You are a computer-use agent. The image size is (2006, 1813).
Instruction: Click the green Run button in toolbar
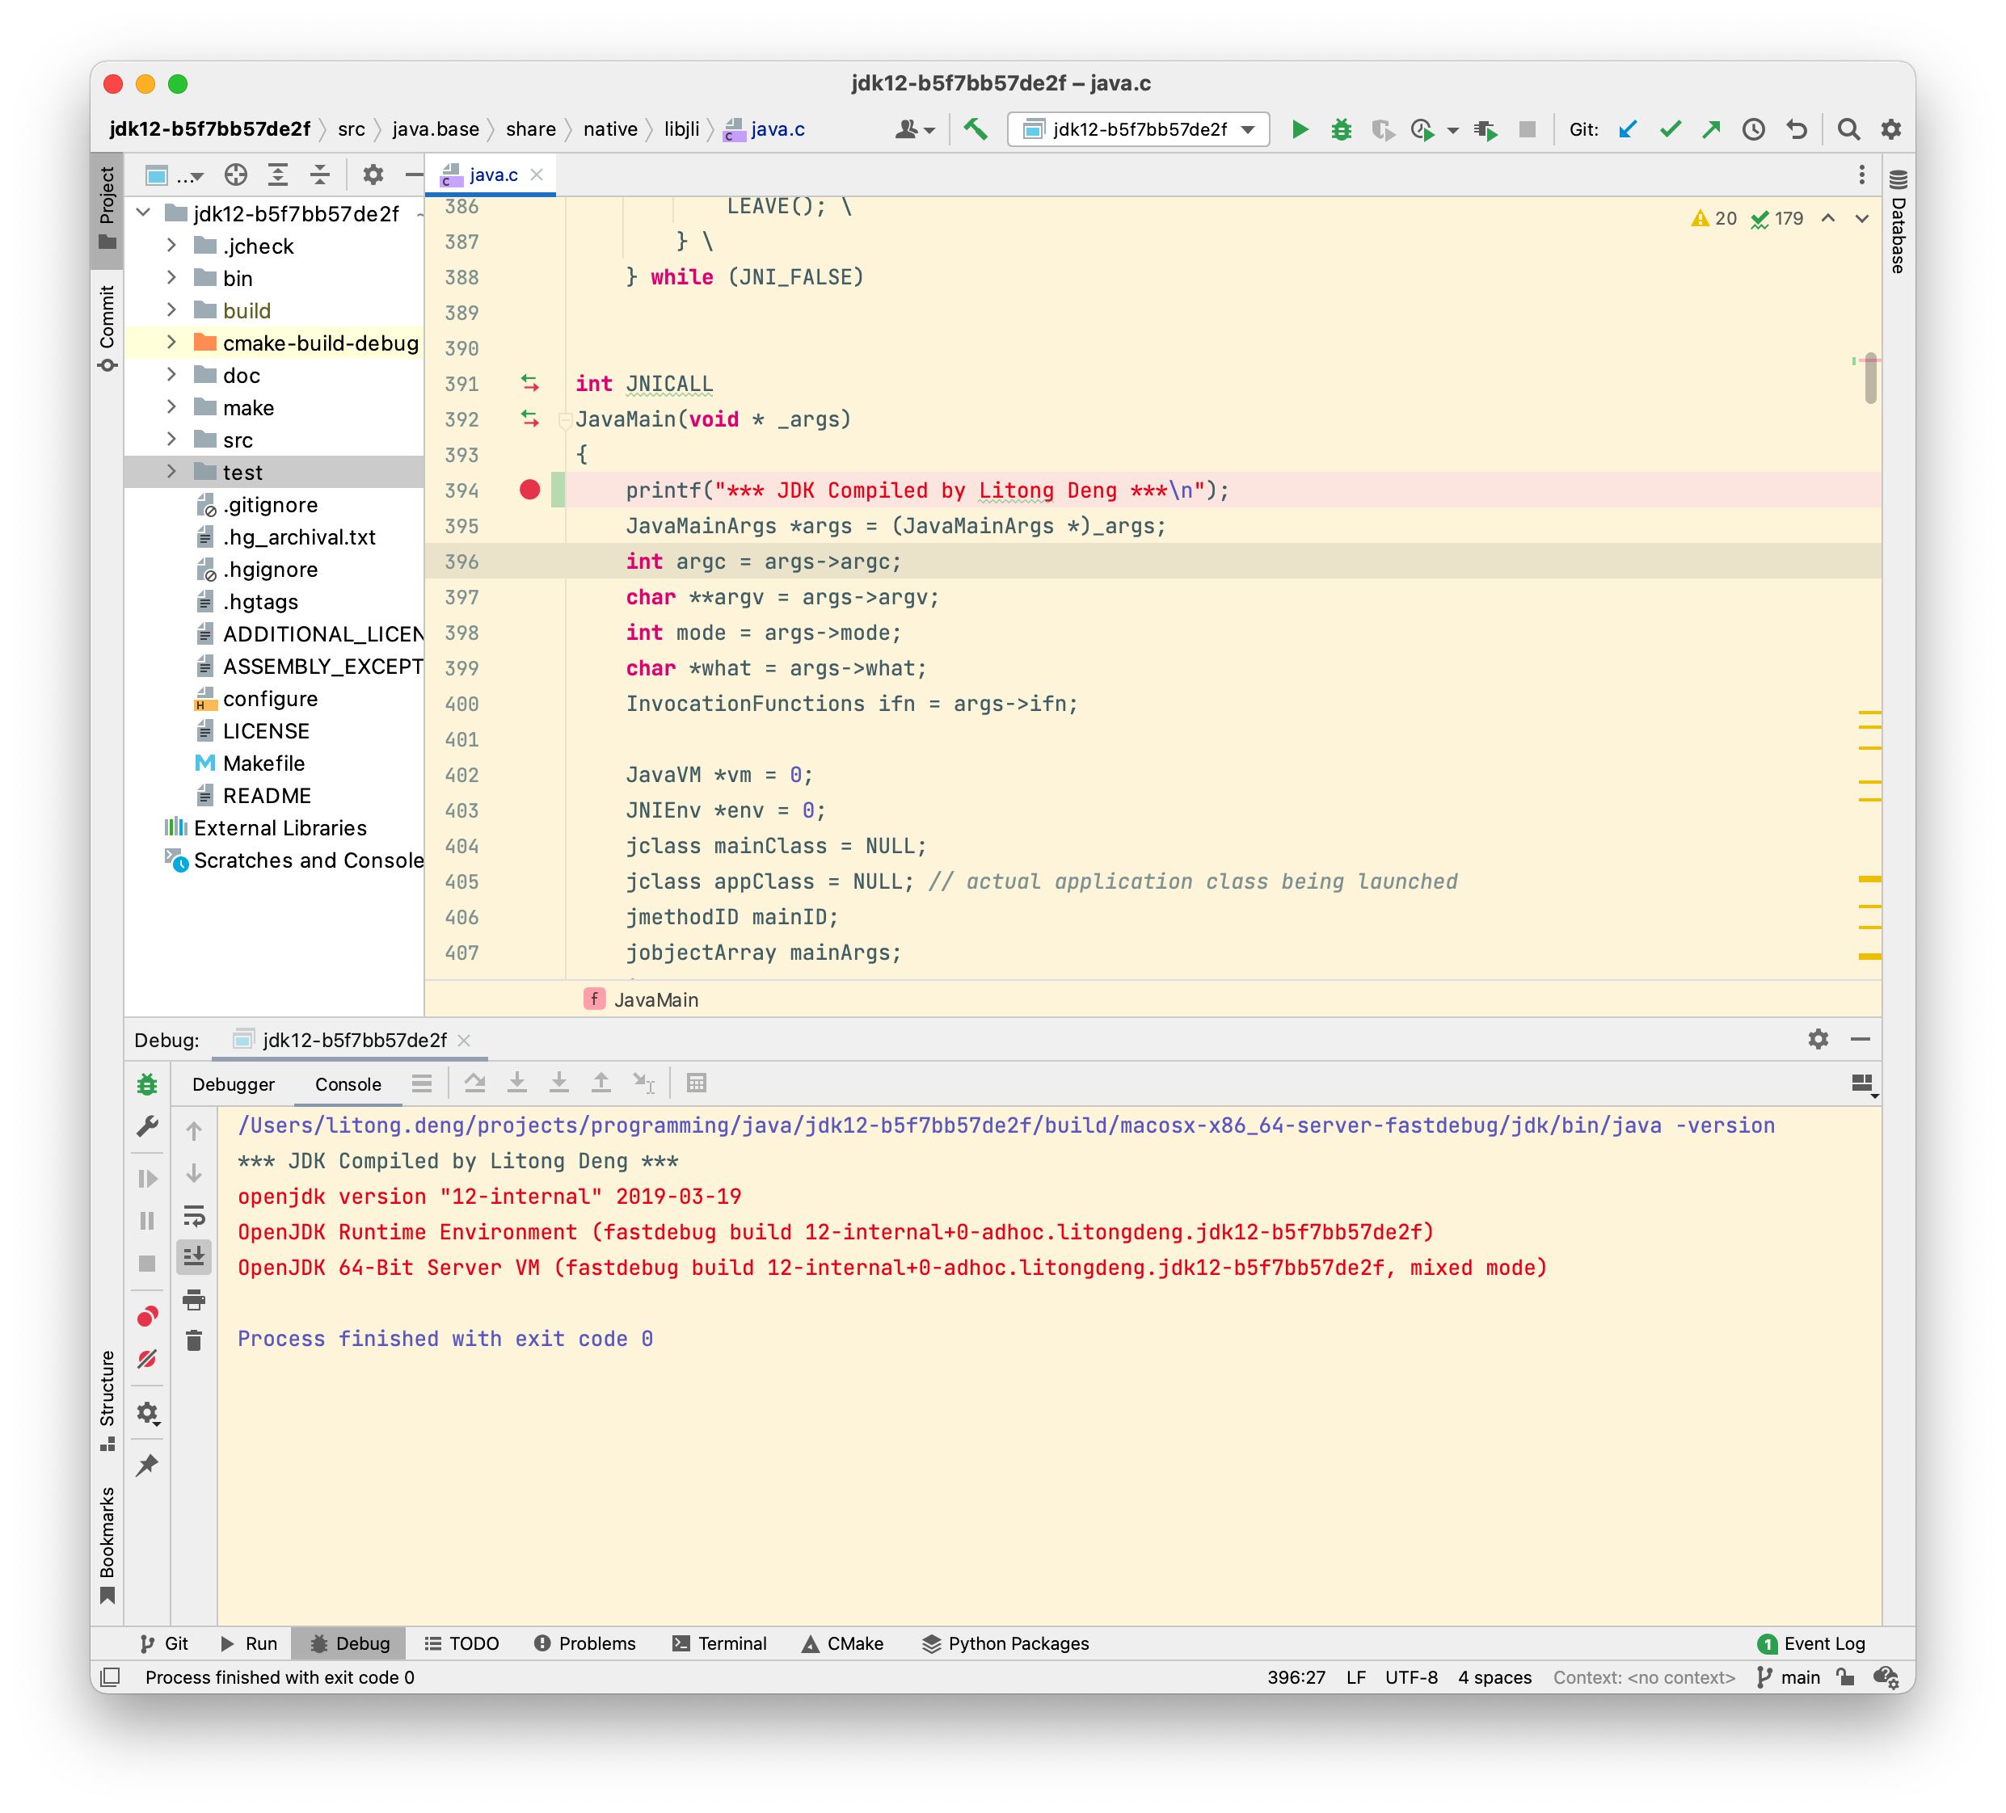1299,129
